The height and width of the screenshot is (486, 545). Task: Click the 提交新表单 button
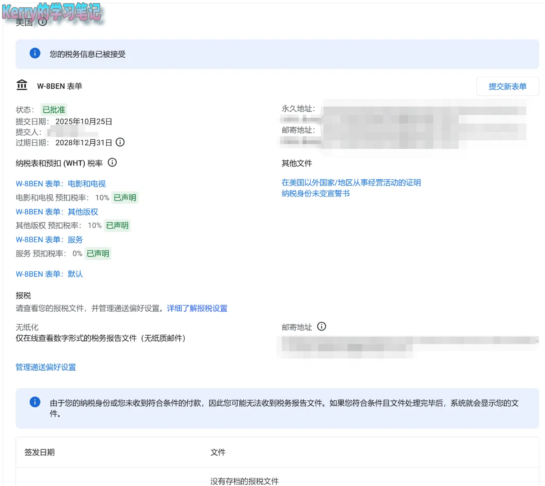click(x=507, y=86)
